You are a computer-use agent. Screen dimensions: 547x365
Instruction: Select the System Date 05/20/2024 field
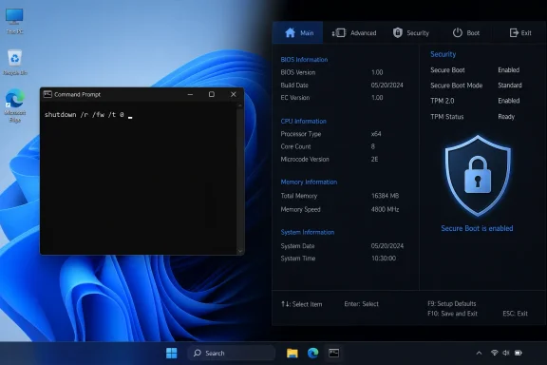(x=387, y=246)
